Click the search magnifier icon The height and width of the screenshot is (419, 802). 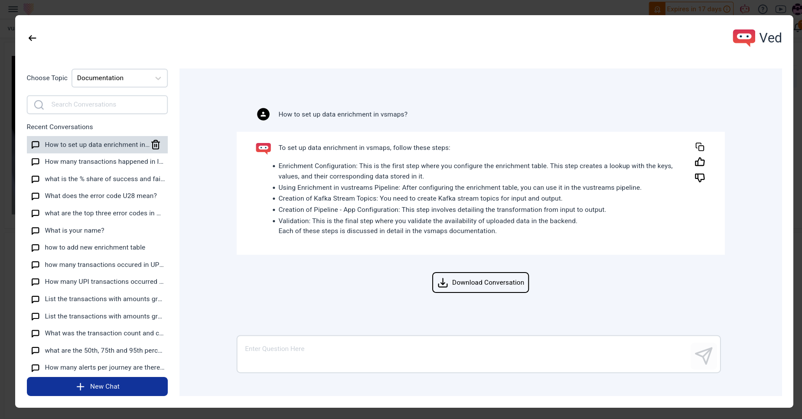[39, 105]
